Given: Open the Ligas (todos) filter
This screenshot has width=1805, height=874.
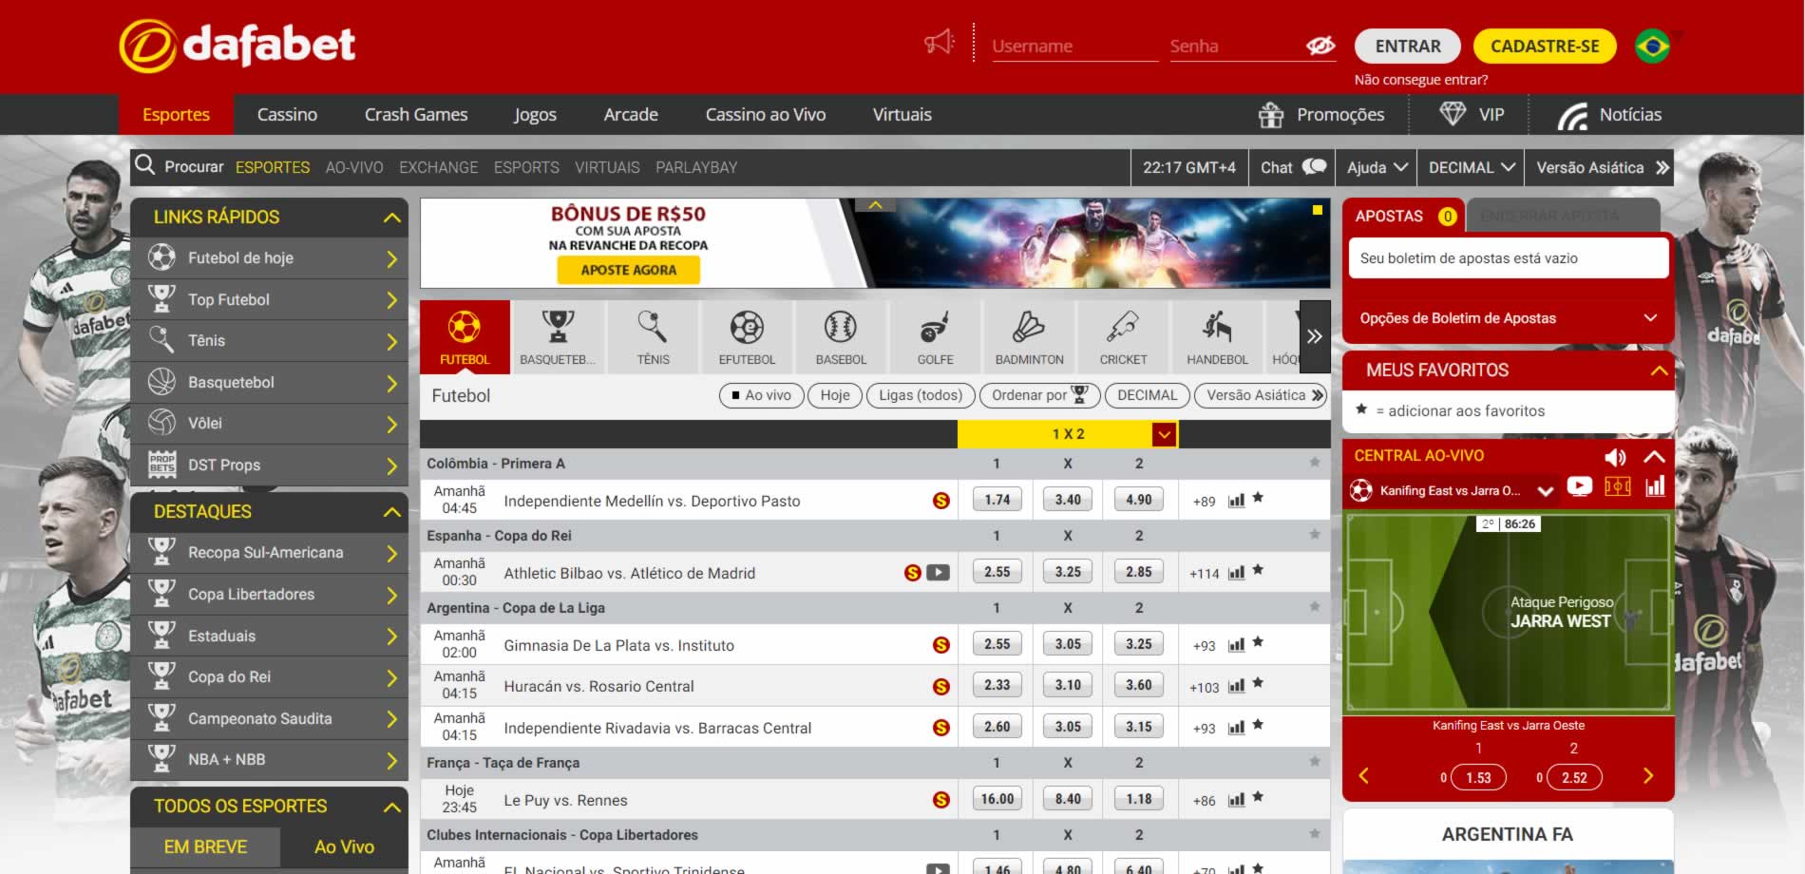Looking at the screenshot, I should (921, 395).
